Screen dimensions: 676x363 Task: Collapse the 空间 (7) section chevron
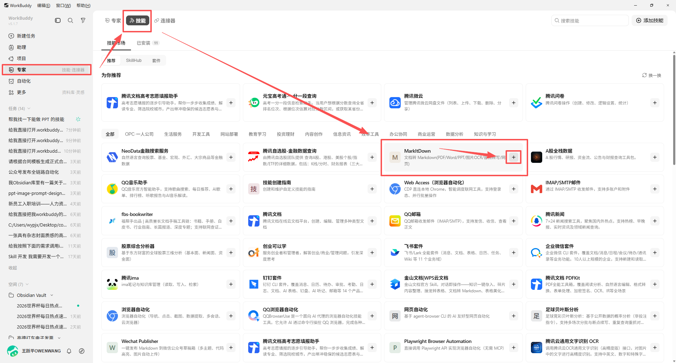coord(27,284)
